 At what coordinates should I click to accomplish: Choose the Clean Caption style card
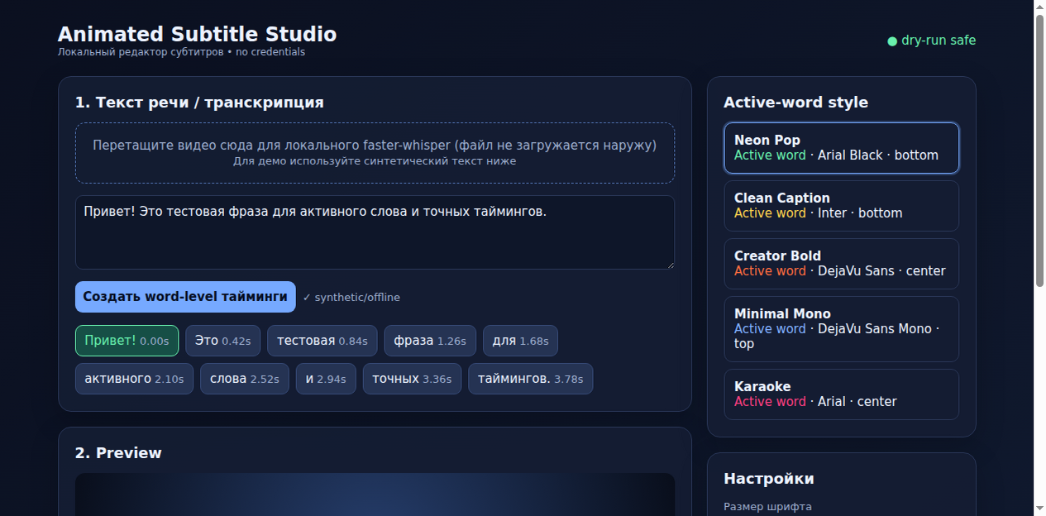tap(841, 206)
